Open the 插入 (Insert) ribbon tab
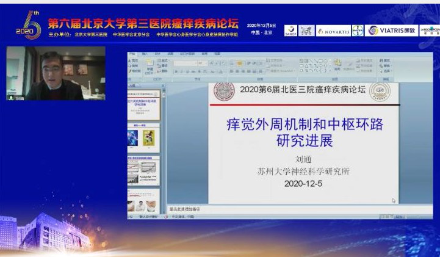 tap(145, 54)
